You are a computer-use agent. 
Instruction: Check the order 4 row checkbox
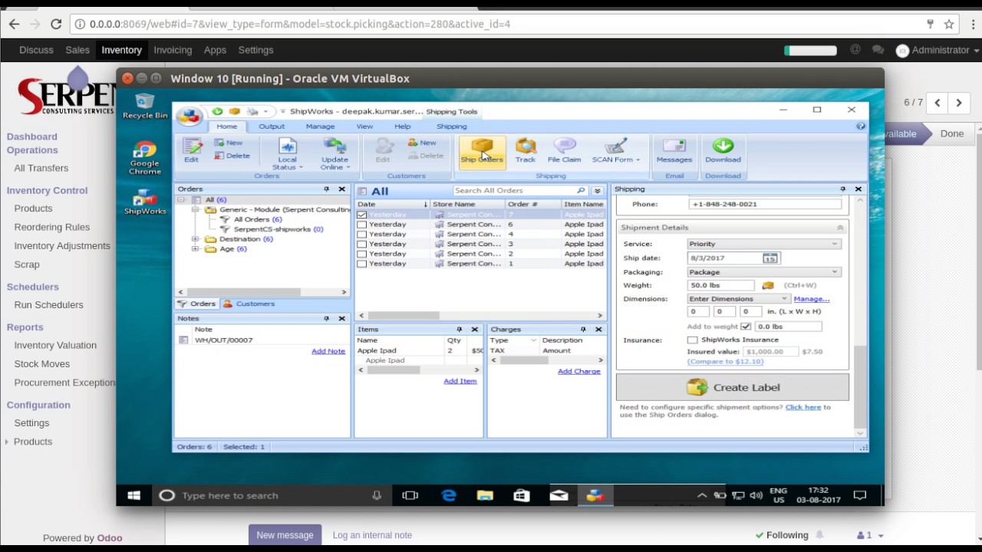pos(361,235)
